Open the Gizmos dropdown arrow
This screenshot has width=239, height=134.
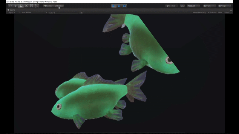tap(231, 13)
